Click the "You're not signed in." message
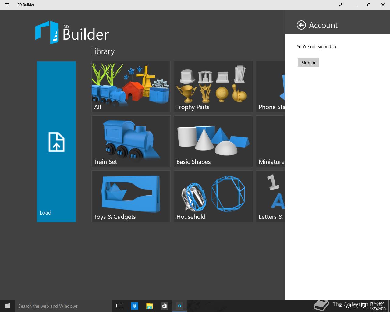 point(317,47)
